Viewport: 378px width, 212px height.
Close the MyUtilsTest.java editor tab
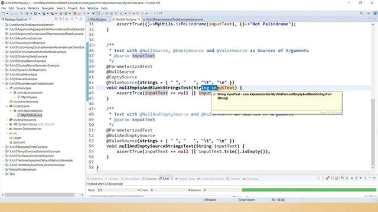tap(139, 19)
